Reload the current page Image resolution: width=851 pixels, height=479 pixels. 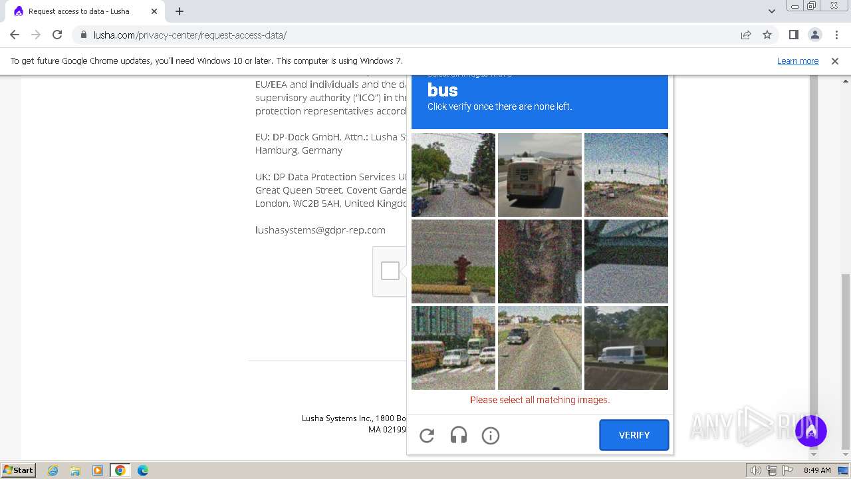pyautogui.click(x=57, y=35)
